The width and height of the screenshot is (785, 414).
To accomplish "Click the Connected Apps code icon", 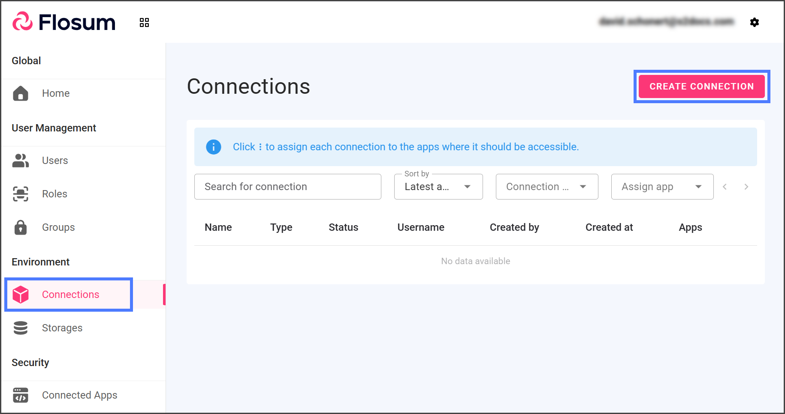I will pos(21,395).
